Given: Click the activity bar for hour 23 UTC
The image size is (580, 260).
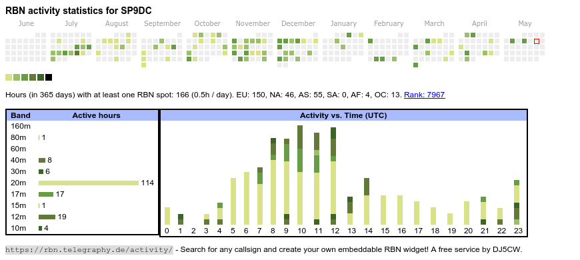Looking at the screenshot, I should (x=517, y=202).
